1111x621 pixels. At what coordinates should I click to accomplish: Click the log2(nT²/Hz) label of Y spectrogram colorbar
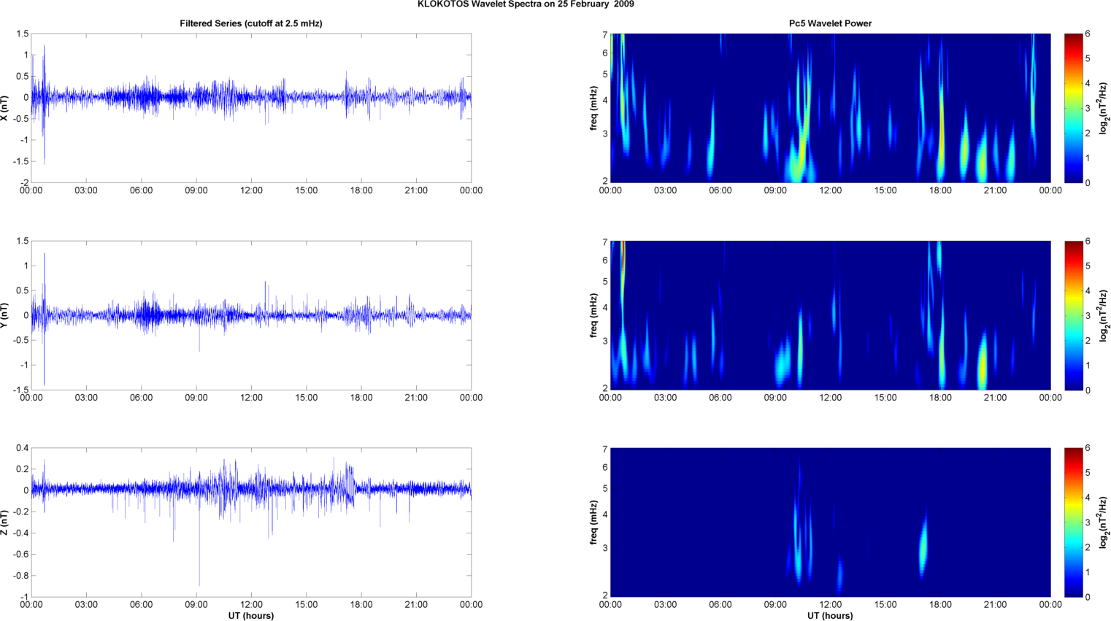(x=1104, y=315)
